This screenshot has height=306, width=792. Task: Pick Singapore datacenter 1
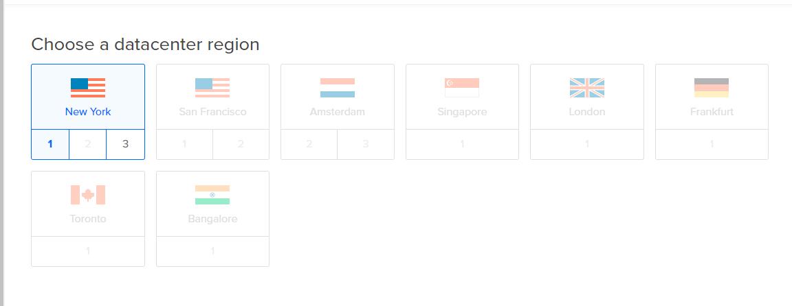(x=462, y=144)
